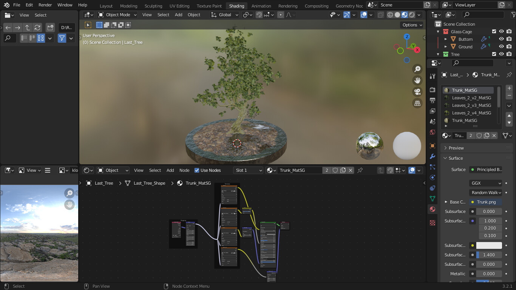Click the Subsurface color white swatch
This screenshot has height=290, width=516.
pyautogui.click(x=489, y=245)
